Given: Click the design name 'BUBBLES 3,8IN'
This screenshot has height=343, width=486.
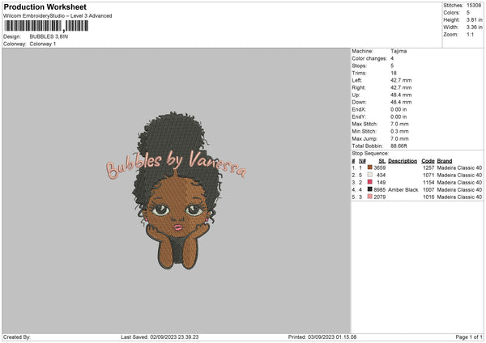Looking at the screenshot, I should (x=49, y=36).
